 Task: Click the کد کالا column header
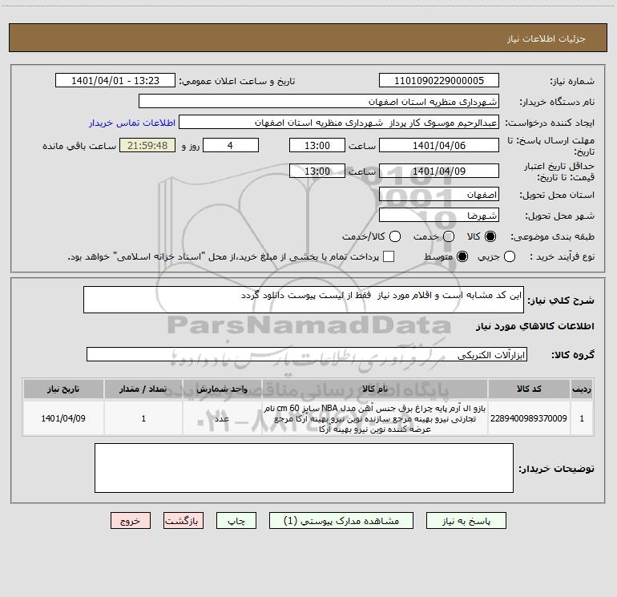click(529, 389)
